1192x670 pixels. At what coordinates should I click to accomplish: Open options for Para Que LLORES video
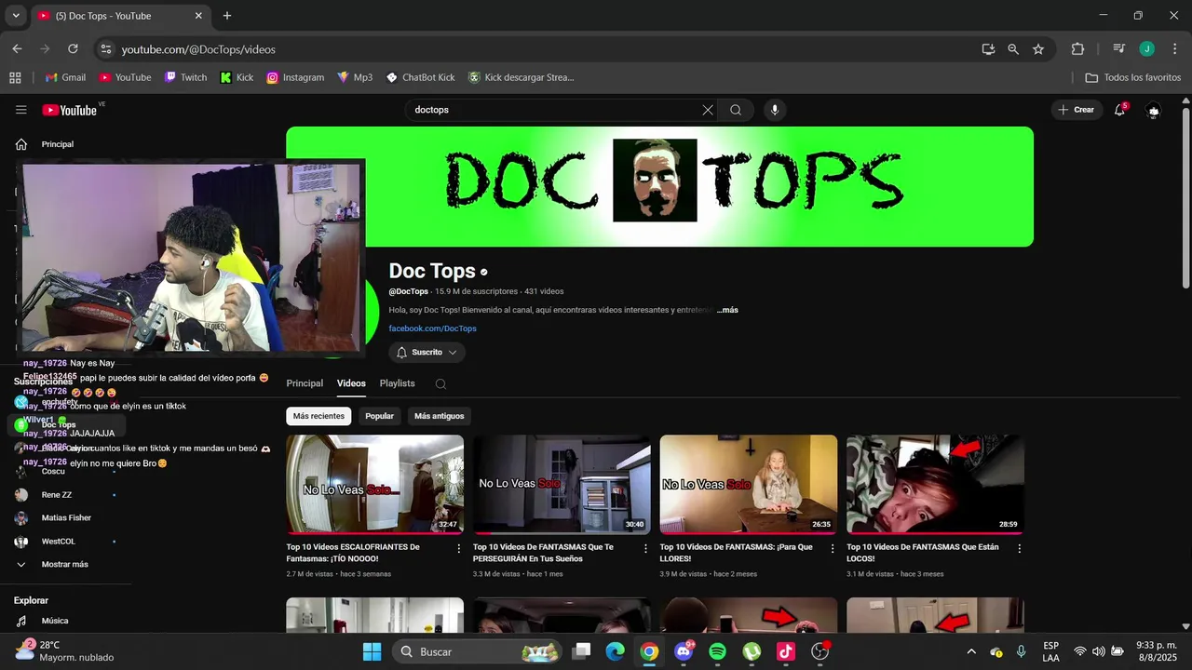(832, 549)
